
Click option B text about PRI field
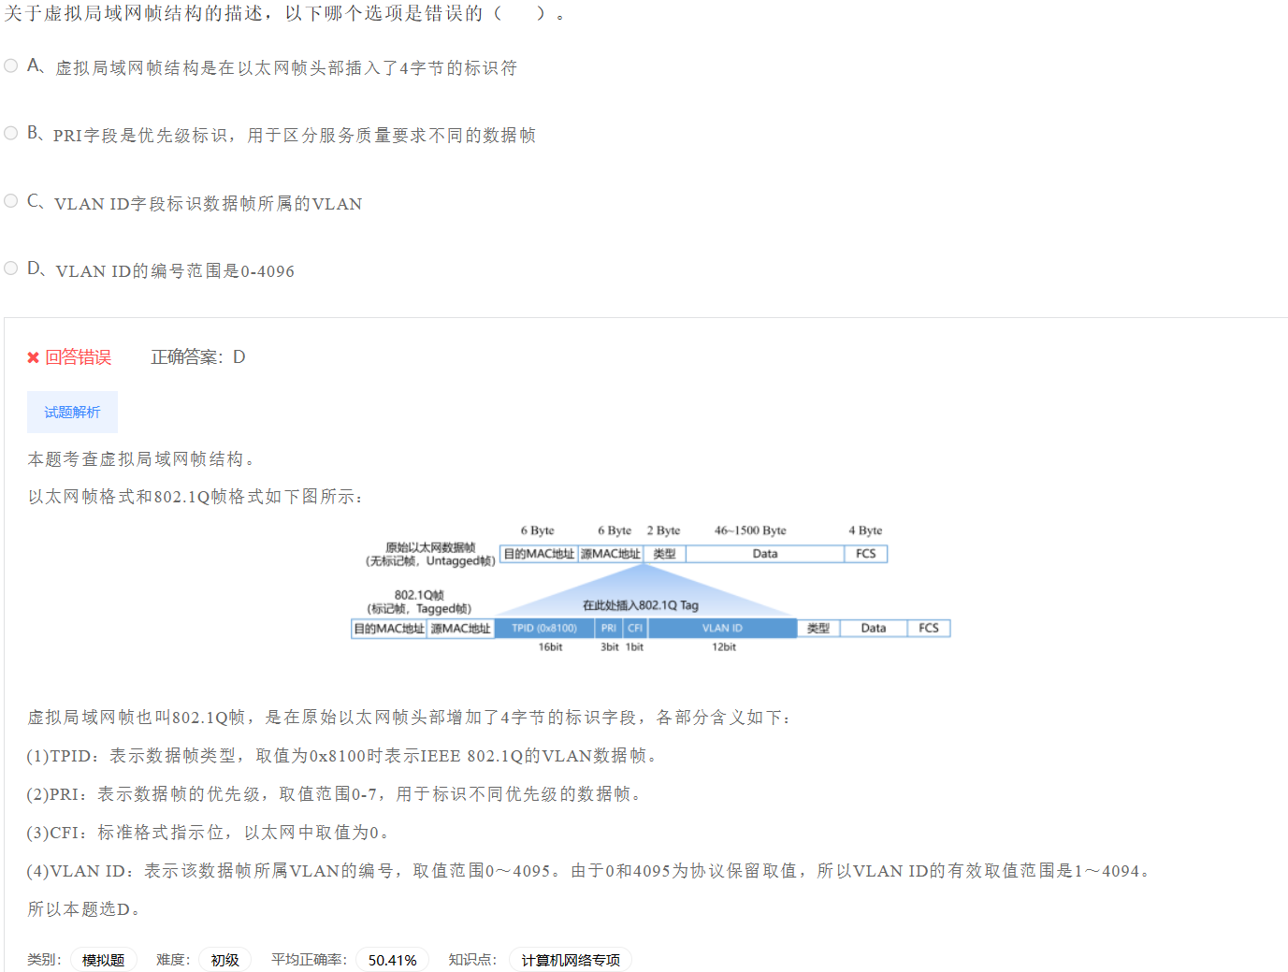click(294, 136)
